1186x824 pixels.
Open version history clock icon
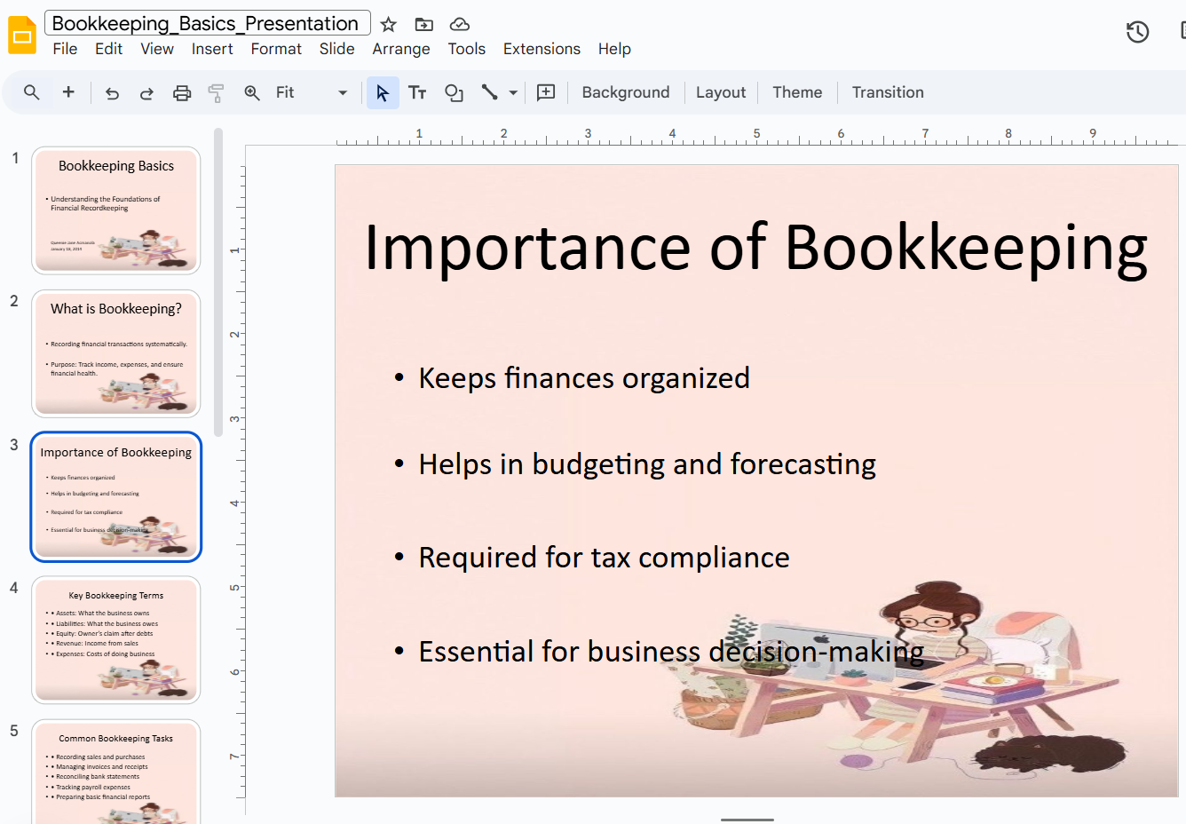coord(1137,32)
